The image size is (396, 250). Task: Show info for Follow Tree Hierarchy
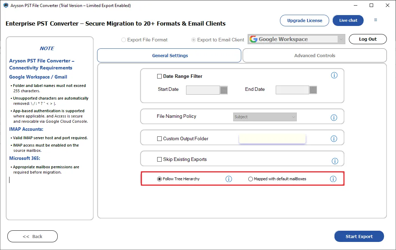point(229,179)
